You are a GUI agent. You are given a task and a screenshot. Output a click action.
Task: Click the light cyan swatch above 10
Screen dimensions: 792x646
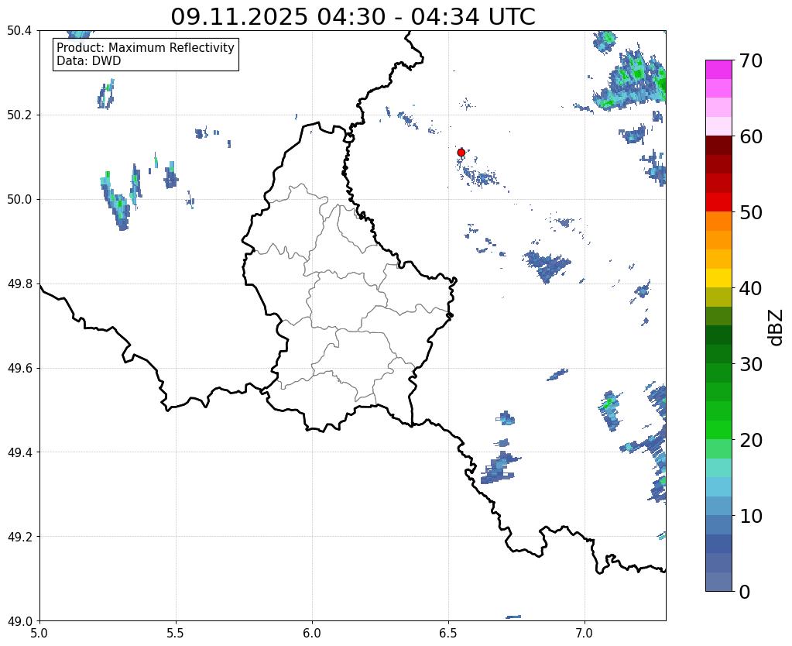coord(718,486)
